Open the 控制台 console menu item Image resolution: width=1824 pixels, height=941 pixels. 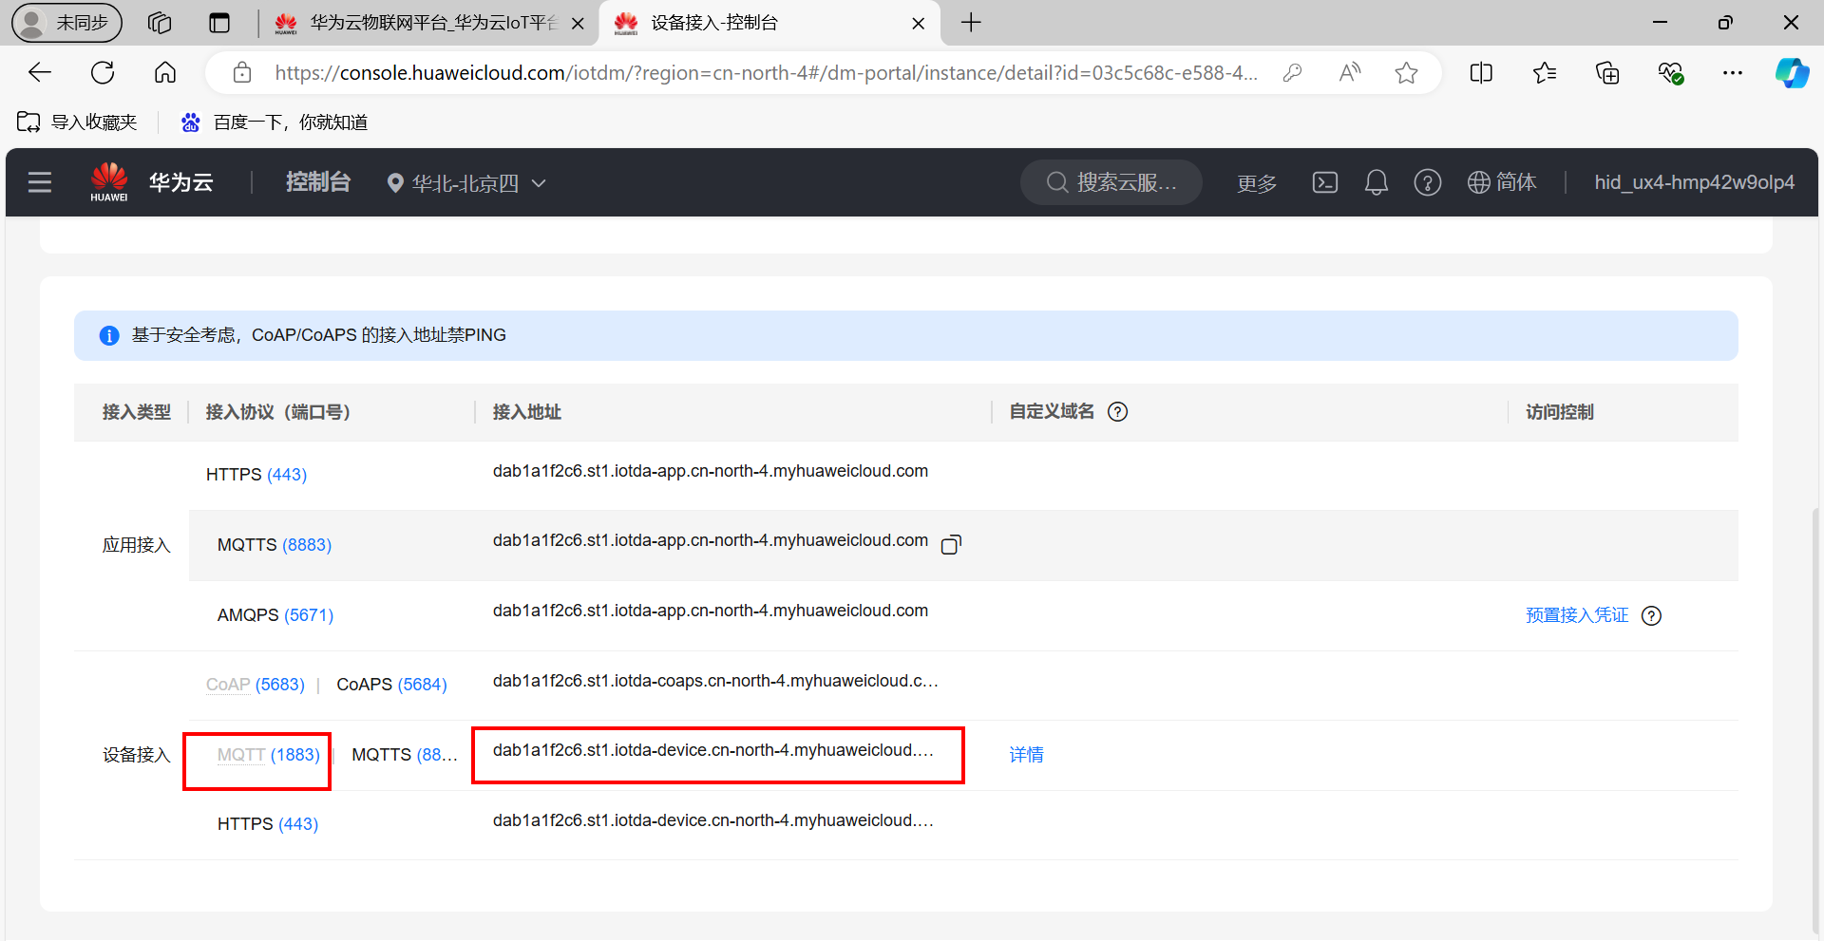tap(318, 182)
